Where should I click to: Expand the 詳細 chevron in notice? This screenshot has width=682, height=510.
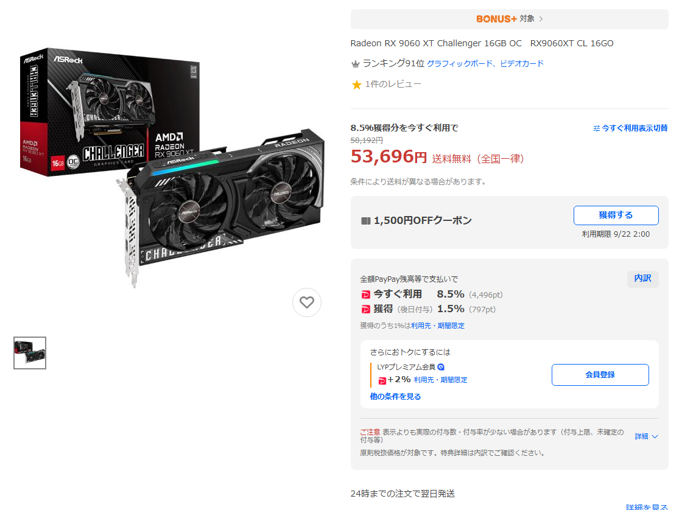tap(646, 436)
